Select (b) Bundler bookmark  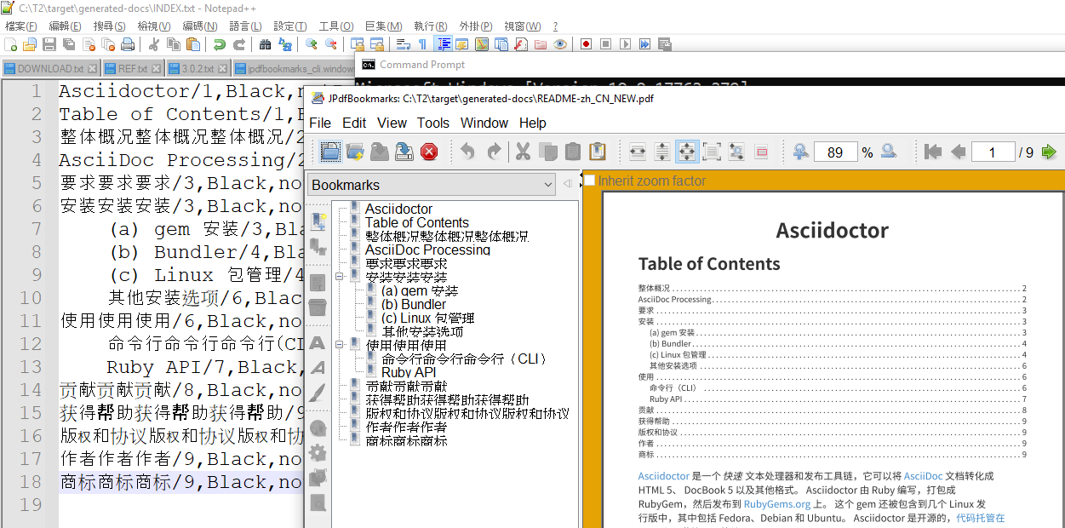pyautogui.click(x=413, y=304)
